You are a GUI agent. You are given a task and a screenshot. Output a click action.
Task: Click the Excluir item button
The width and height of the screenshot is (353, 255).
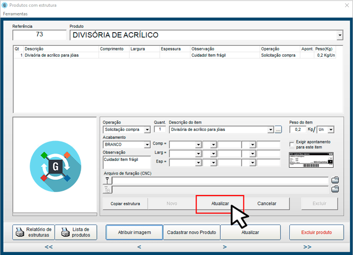point(319,204)
